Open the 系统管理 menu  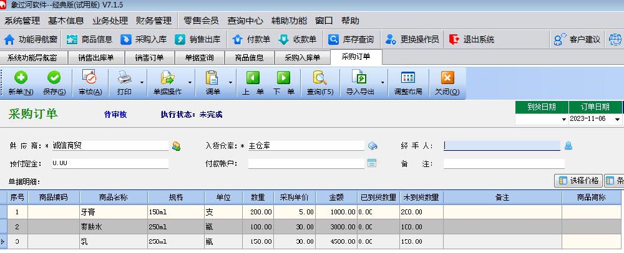click(22, 21)
